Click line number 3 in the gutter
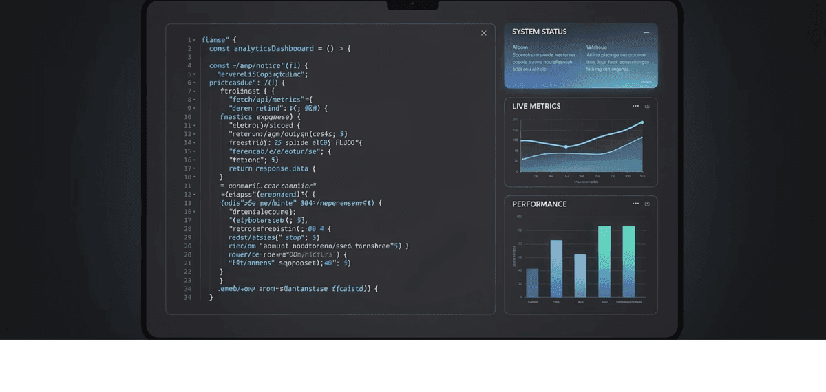826x392 pixels. [189, 57]
